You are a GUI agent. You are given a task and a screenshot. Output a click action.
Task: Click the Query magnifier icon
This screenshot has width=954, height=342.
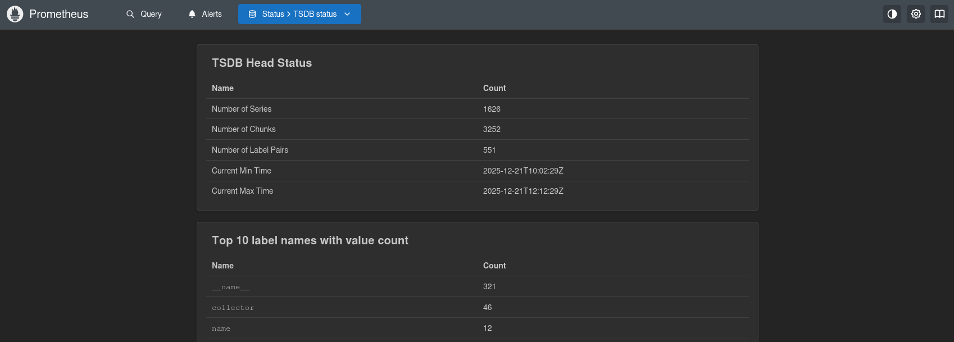coord(130,14)
